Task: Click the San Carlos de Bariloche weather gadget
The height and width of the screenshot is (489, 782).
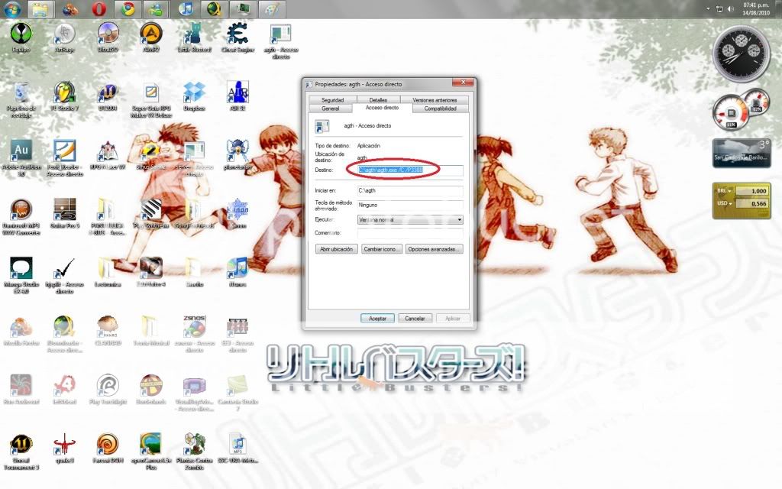Action: click(x=742, y=153)
